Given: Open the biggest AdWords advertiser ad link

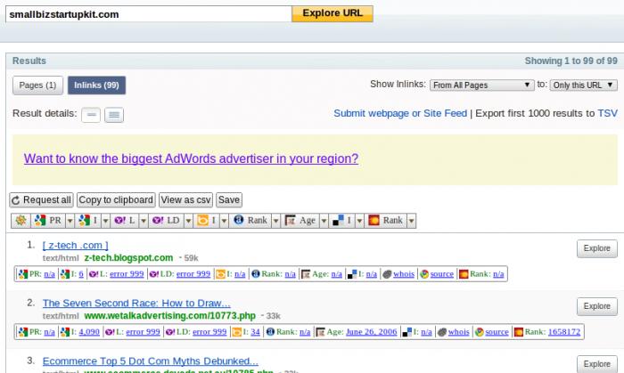Looking at the screenshot, I should 191,158.
